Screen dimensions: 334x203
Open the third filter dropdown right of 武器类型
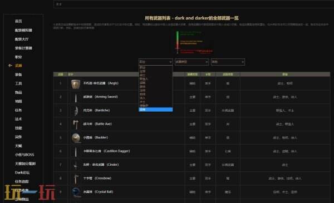coord(228,62)
